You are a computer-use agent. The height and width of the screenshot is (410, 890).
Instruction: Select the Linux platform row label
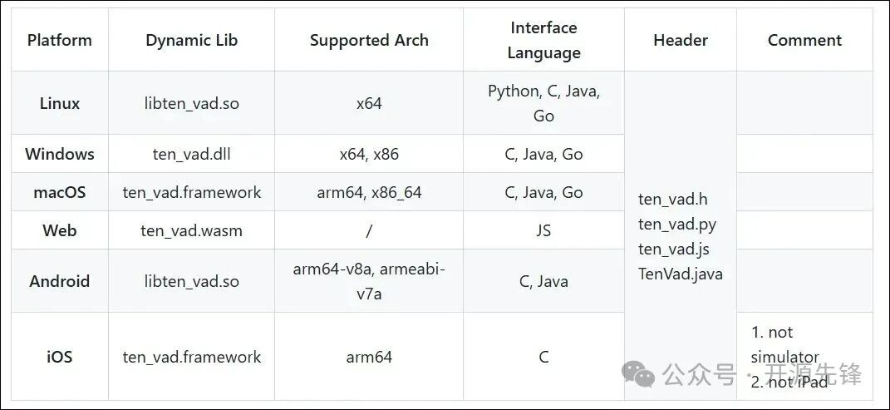click(x=60, y=103)
